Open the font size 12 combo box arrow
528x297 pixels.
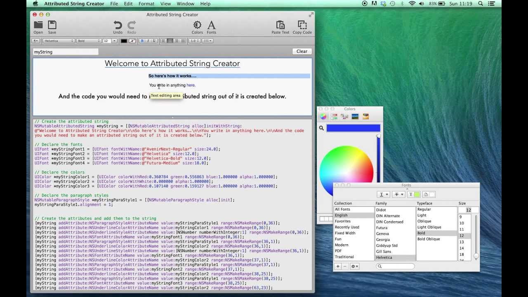tap(115, 41)
